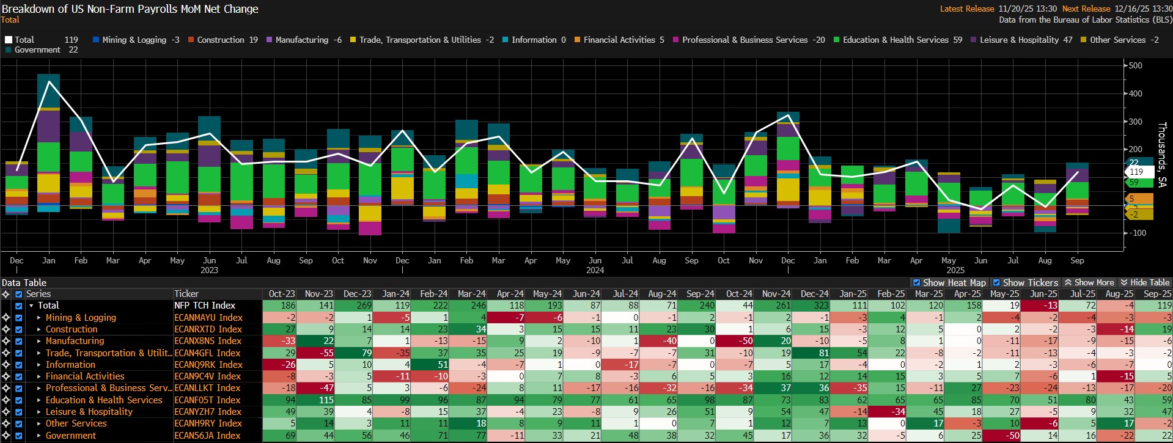Viewport: 1173px width, 443px height.
Task: Click the double-chevron Show More icon
Action: coord(1068,283)
